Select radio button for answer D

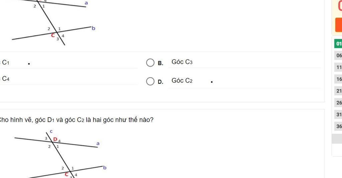pos(150,81)
